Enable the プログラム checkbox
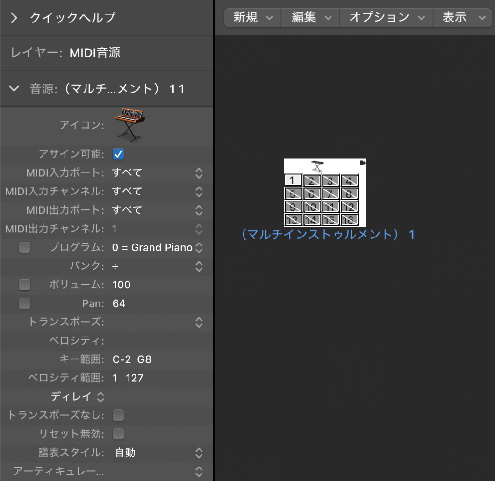Viewport: 495px width, 481px height. click(x=24, y=247)
